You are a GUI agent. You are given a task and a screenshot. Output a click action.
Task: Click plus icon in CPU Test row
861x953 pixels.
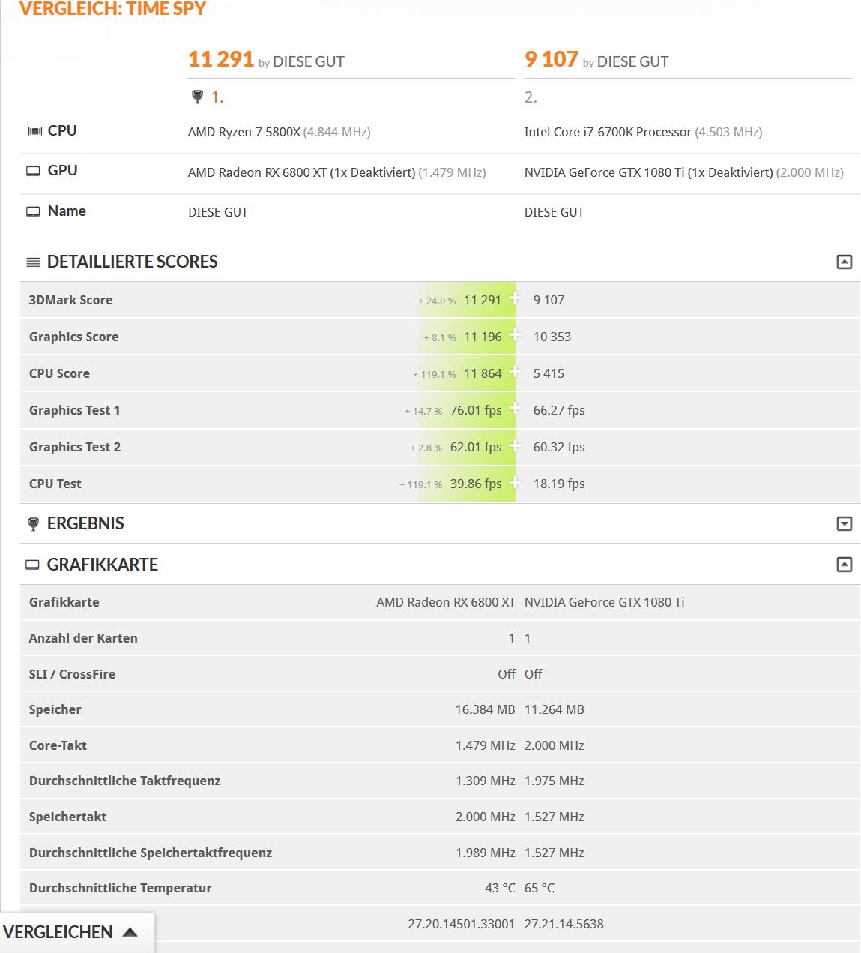point(514,482)
